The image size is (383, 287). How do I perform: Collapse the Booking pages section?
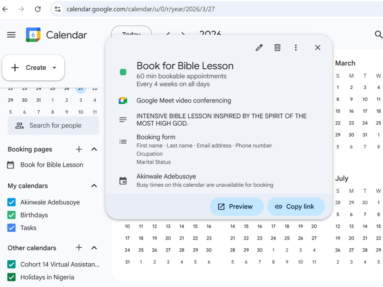coord(94,149)
